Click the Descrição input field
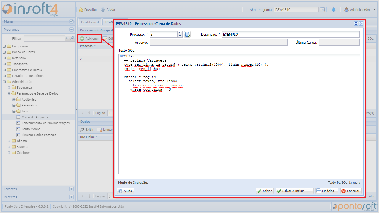Screen dimensions: 379x213 click(x=290, y=34)
